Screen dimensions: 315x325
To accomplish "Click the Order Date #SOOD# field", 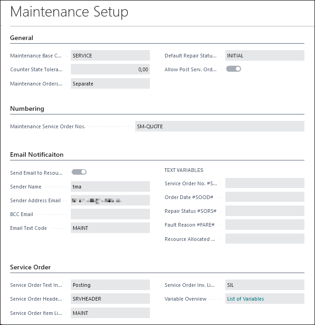I will click(264, 197).
